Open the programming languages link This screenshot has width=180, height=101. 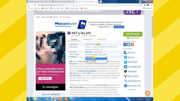pos(87,71)
